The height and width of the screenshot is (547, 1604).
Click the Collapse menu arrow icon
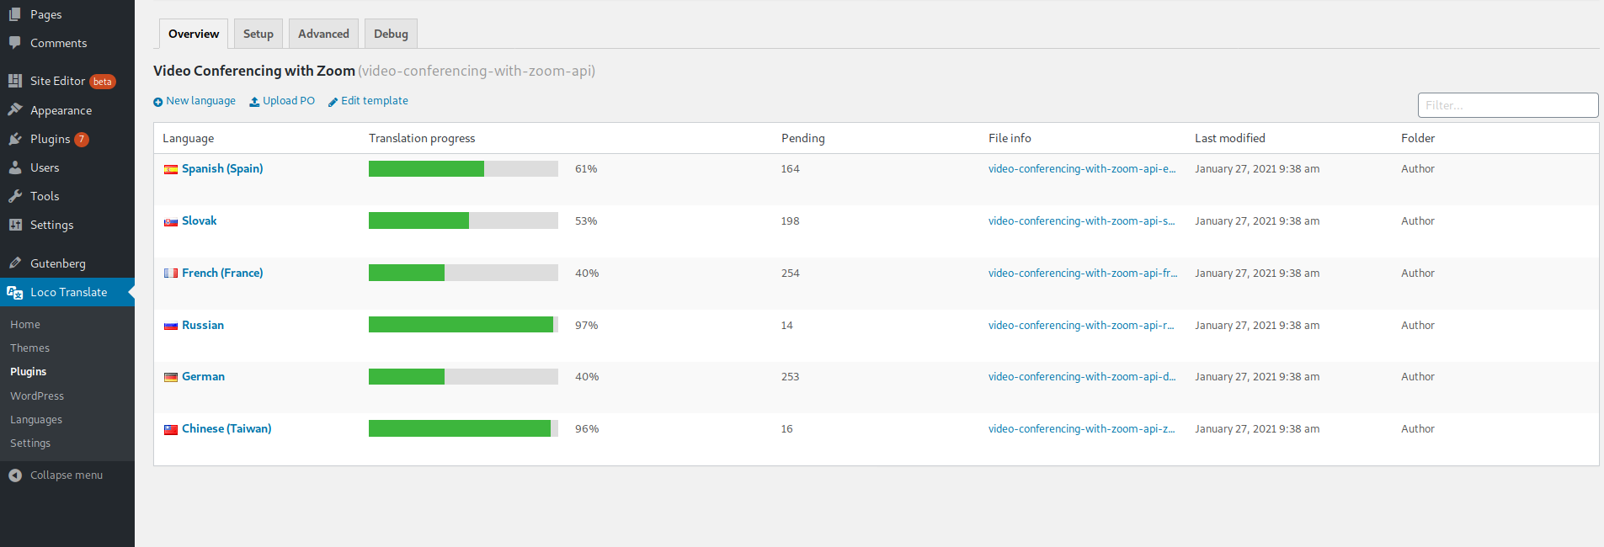(x=15, y=475)
